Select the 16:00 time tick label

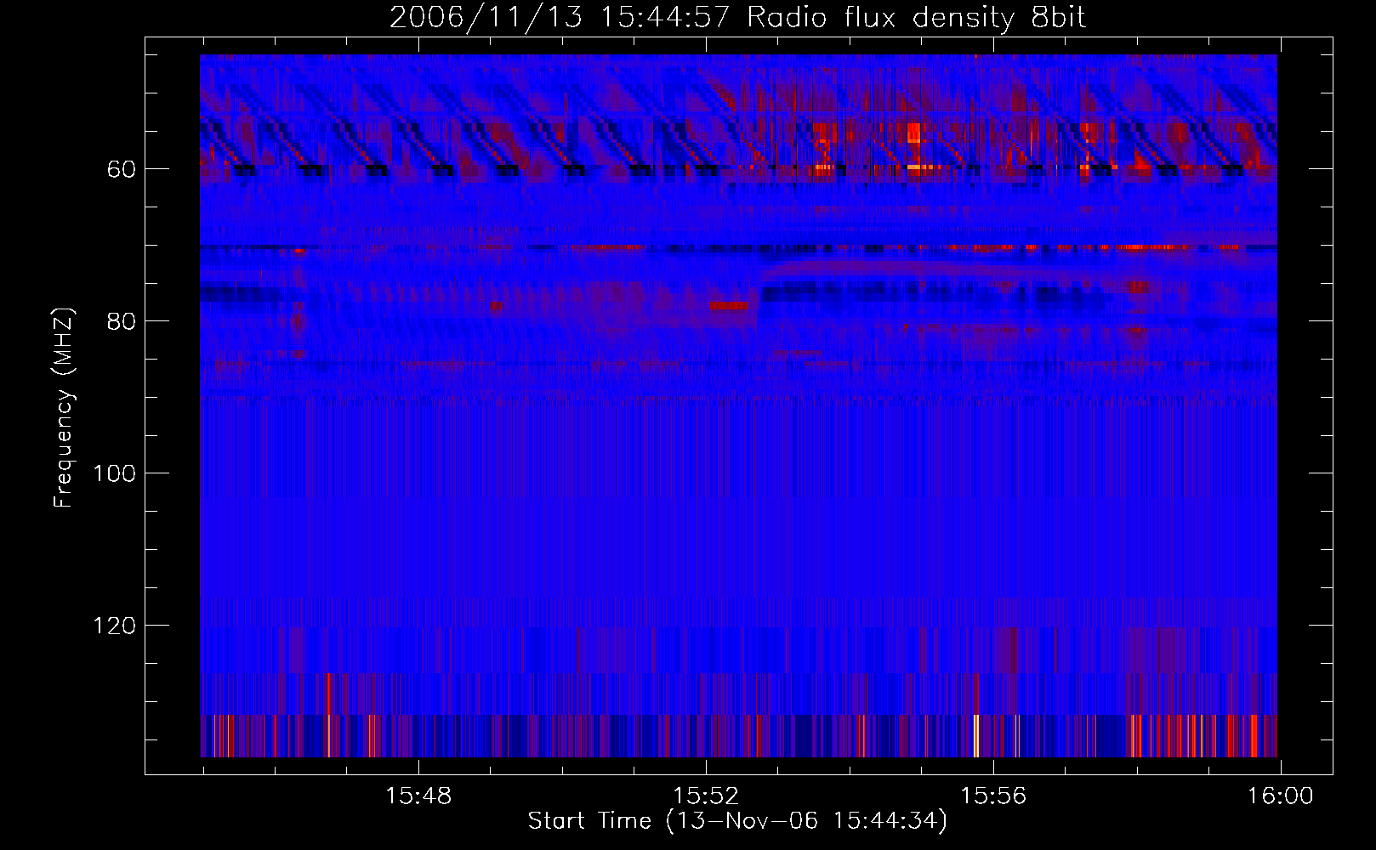pyautogui.click(x=1281, y=796)
